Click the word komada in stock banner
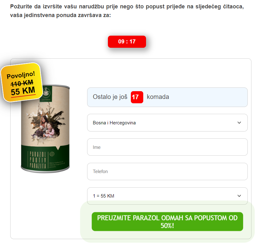Image resolution: width=262 pixels, height=245 pixels. tap(158, 97)
